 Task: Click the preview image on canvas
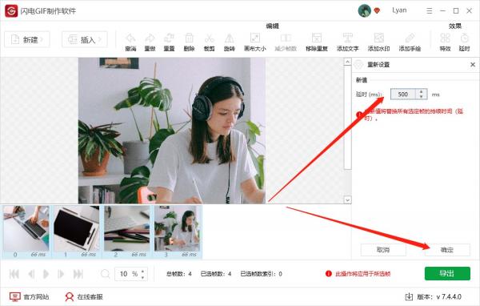tap(172, 131)
